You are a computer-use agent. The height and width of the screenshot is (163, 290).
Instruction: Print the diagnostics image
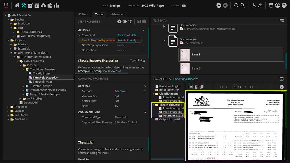(281, 87)
